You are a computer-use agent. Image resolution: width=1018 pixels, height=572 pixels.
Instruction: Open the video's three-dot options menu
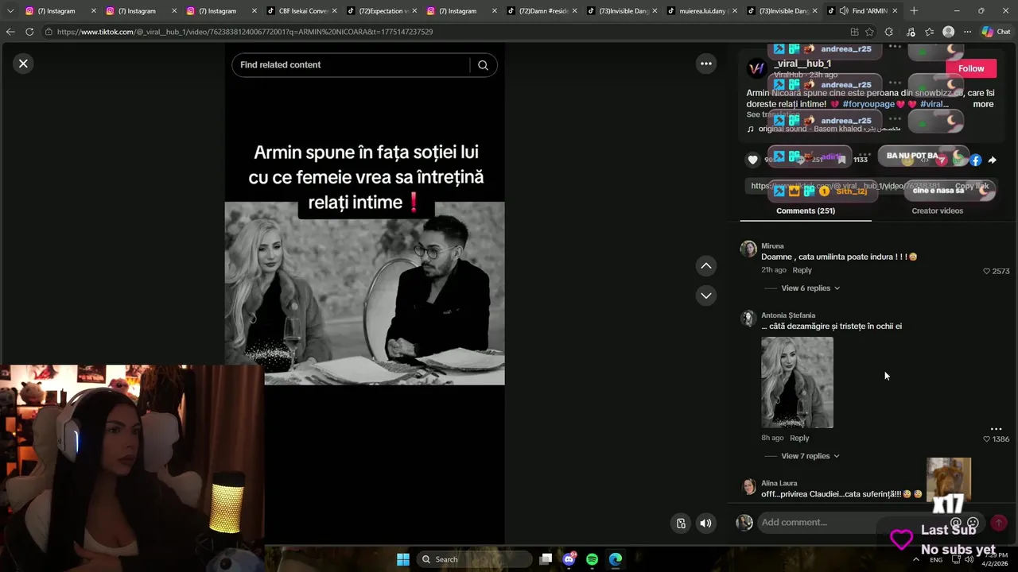(706, 64)
